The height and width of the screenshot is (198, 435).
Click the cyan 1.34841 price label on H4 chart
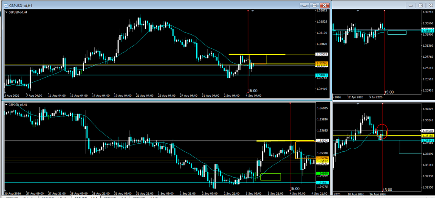click(322, 75)
